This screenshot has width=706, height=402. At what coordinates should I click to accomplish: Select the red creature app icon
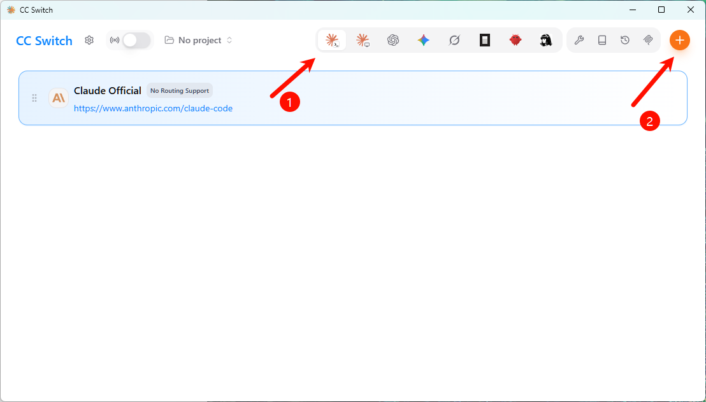click(515, 41)
